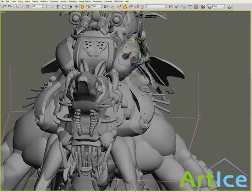Screen dimensions: 252x192
Task: Pick the Rectangular Selection Region icon
Action: click(x=64, y=7)
